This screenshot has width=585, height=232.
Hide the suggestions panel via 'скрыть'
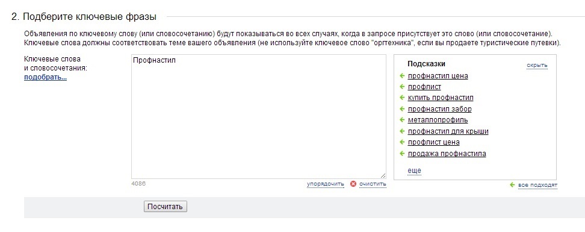pyautogui.click(x=537, y=65)
